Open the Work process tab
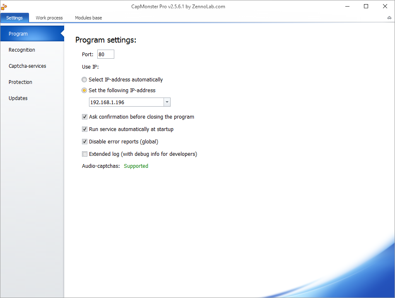 click(49, 18)
